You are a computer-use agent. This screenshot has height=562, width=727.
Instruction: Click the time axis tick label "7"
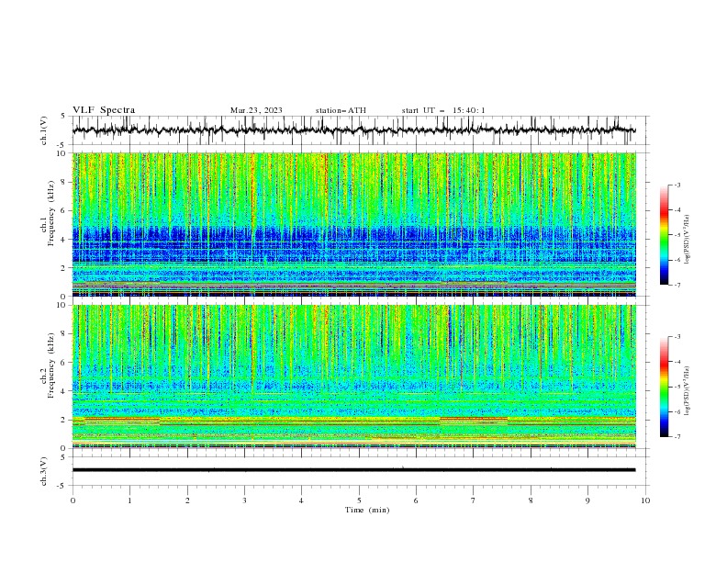click(474, 500)
